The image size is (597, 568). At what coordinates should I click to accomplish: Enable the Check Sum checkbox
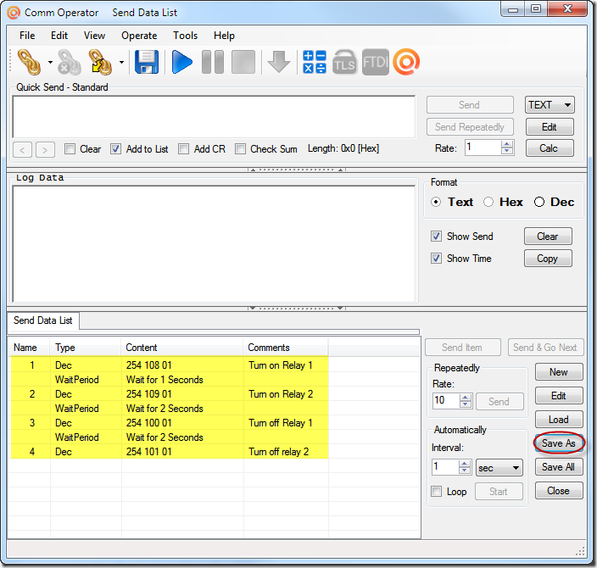240,149
